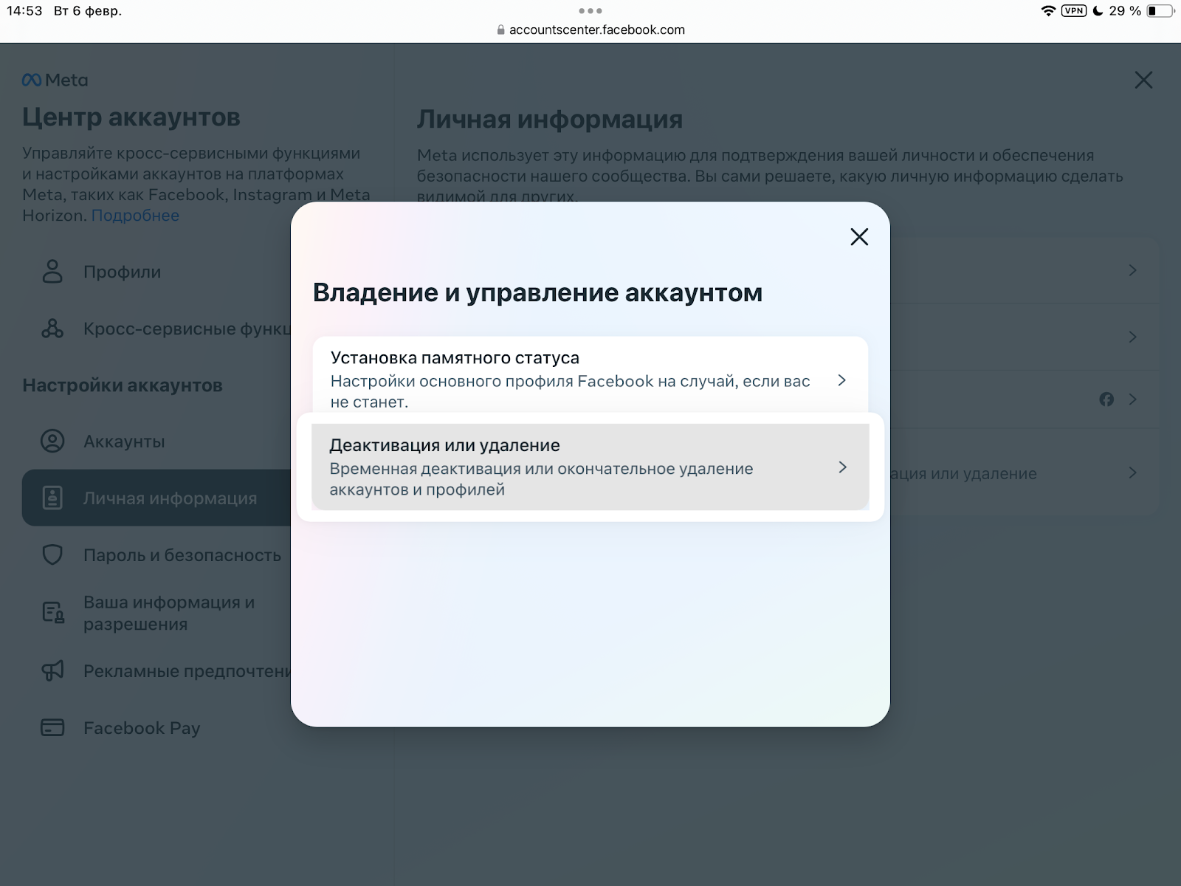
Task: Click the cross-service functions icon
Action: point(52,328)
